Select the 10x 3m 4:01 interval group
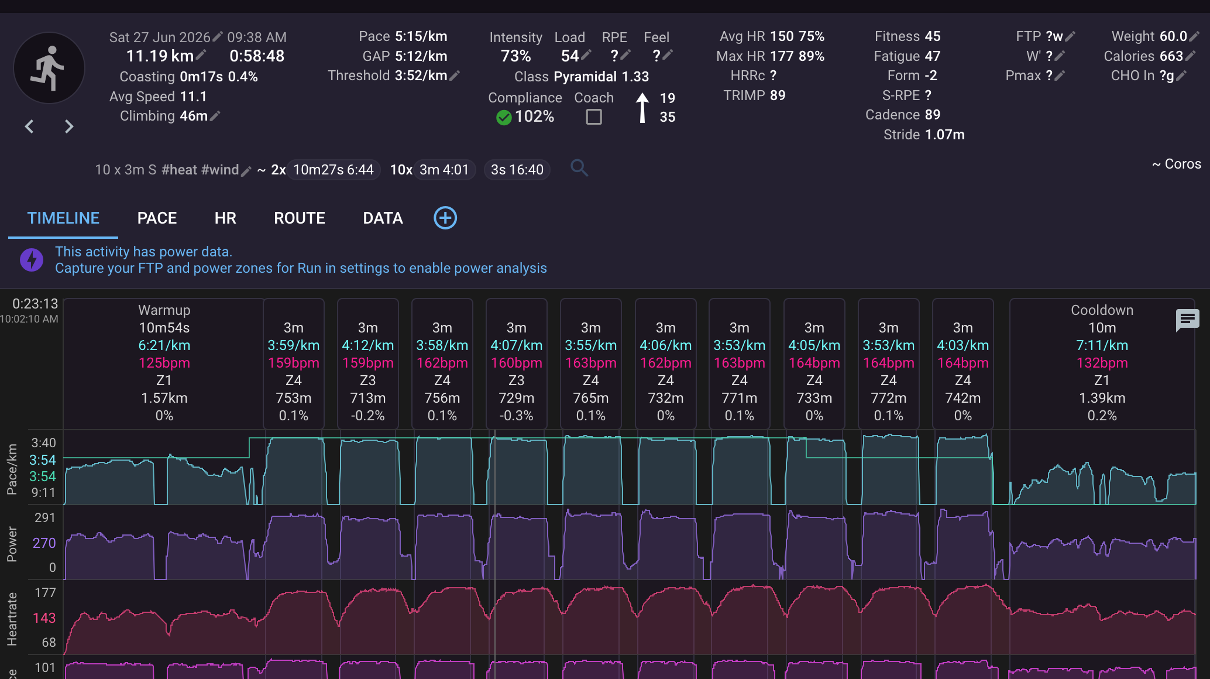This screenshot has height=679, width=1210. (x=432, y=170)
